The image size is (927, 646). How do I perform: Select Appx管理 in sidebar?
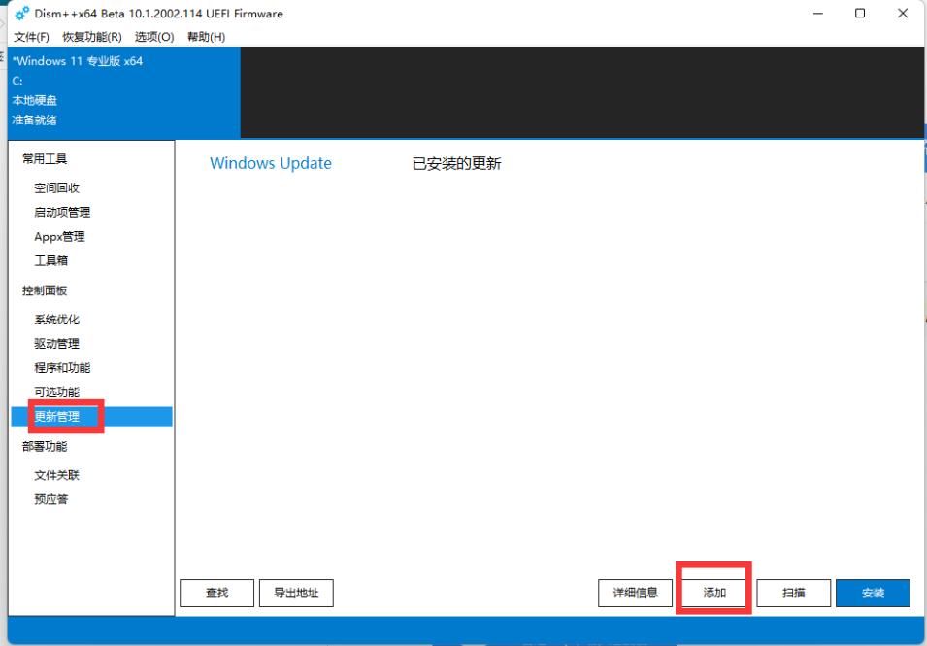(61, 236)
